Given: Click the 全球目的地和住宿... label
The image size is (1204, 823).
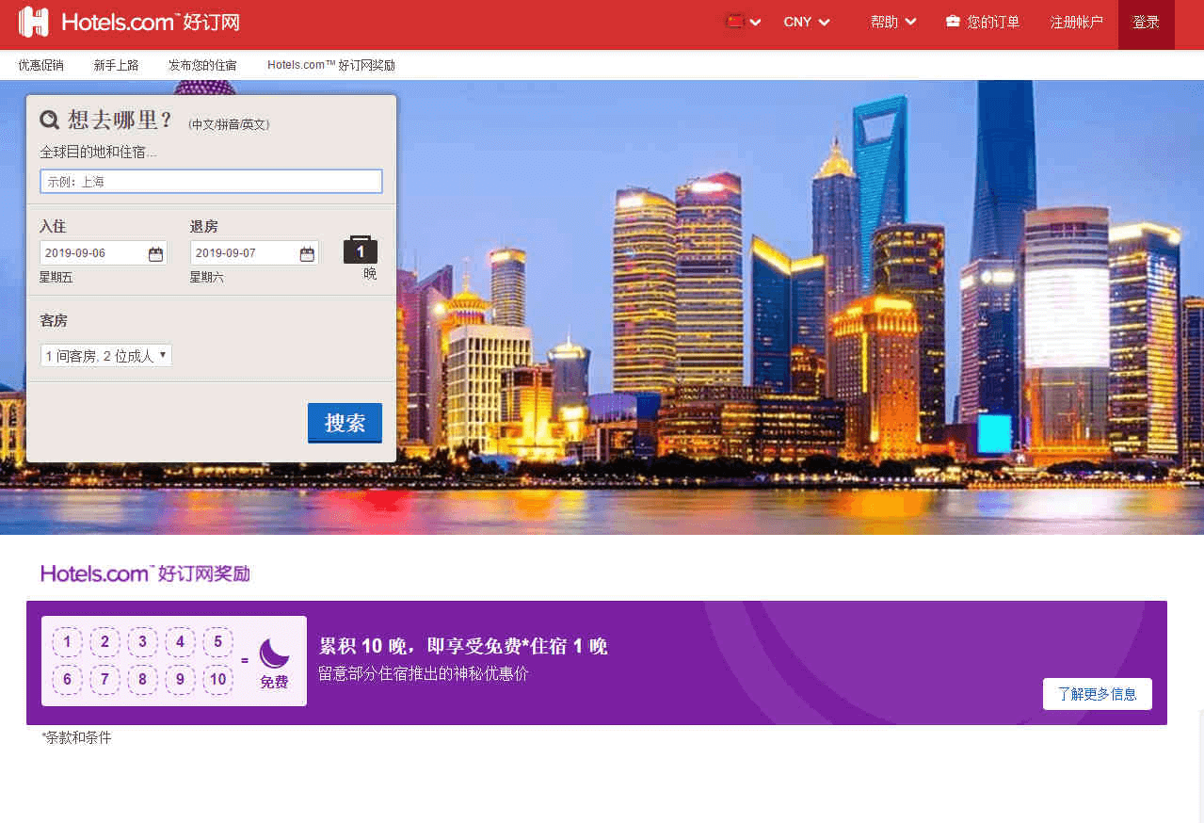Looking at the screenshot, I should pyautogui.click(x=99, y=152).
